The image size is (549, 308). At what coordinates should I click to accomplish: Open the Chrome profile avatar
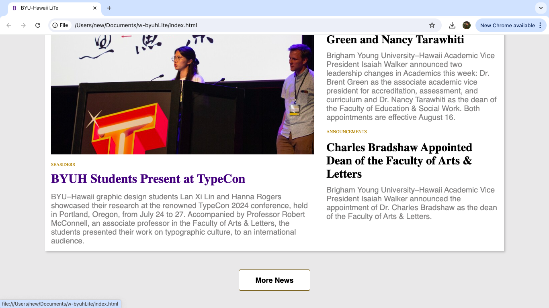pyautogui.click(x=467, y=25)
